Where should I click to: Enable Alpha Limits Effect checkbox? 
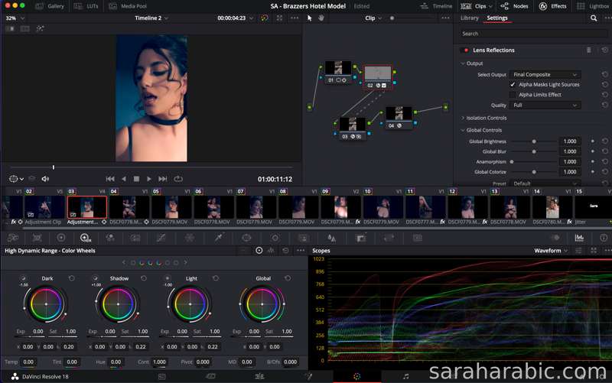pyautogui.click(x=513, y=95)
